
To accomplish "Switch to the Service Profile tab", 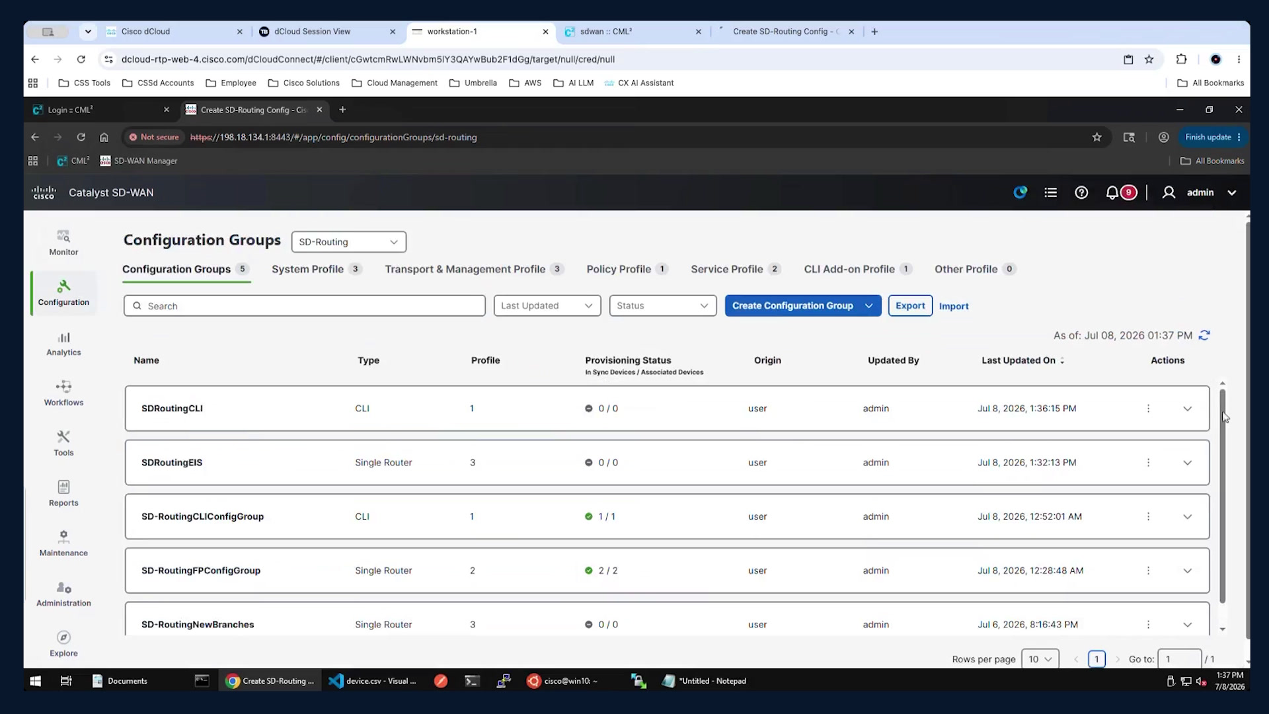I will 736,269.
